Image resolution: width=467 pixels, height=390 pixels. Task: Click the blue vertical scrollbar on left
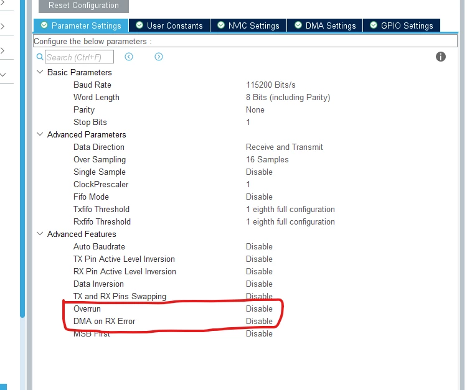pos(22,157)
